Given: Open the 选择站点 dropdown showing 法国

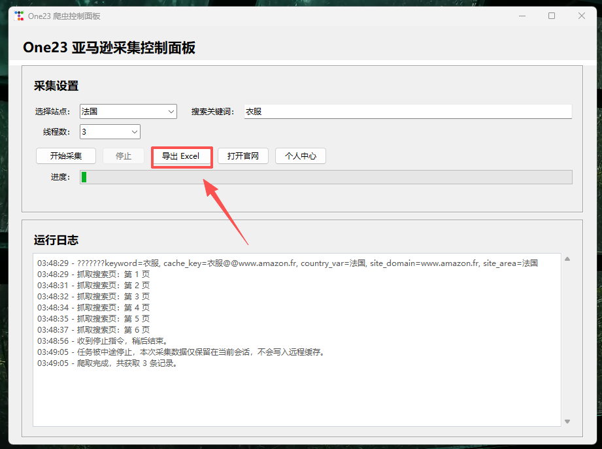Looking at the screenshot, I should coord(128,112).
